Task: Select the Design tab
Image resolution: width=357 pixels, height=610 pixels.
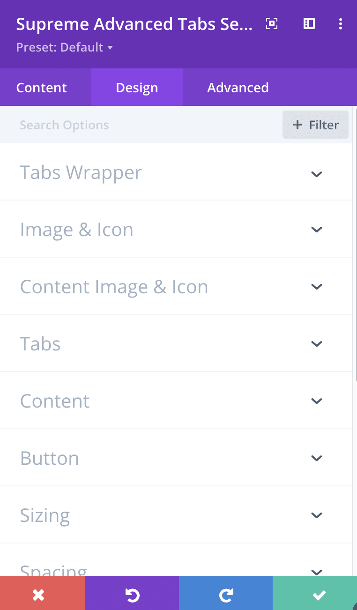Action: tap(137, 88)
